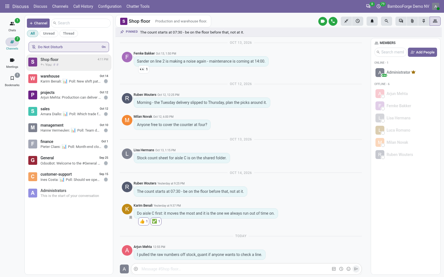
Task: Open Bookmarks in the left sidebar
Action: 12,81
